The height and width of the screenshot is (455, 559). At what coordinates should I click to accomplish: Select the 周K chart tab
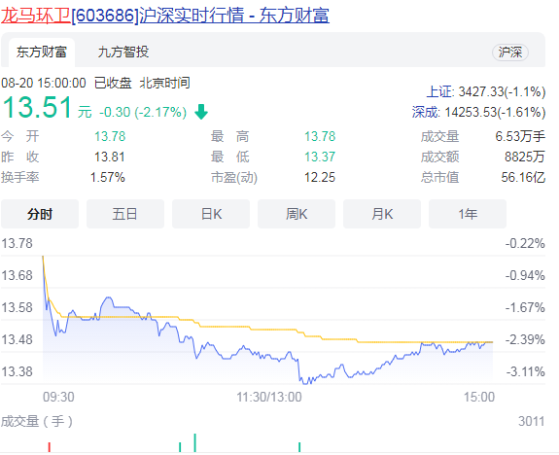pyautogui.click(x=297, y=214)
